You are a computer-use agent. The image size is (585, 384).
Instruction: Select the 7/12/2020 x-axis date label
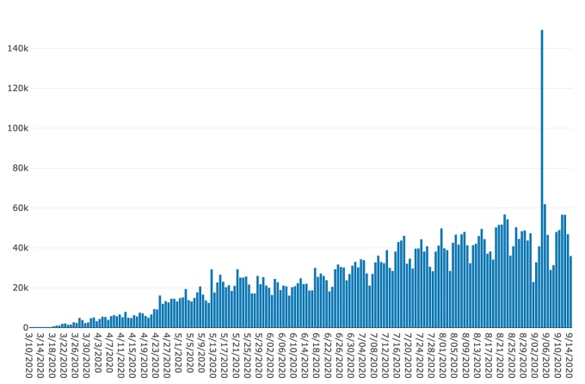385,356
